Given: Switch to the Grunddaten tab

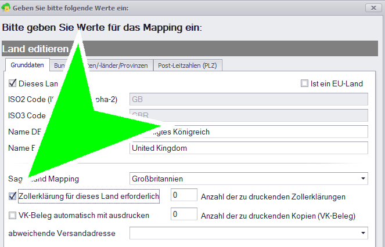Looking at the screenshot, I should [x=27, y=65].
